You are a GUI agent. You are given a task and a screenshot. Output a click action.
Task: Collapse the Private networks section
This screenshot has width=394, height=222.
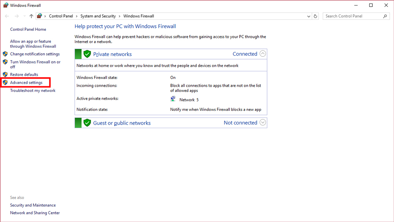point(262,54)
